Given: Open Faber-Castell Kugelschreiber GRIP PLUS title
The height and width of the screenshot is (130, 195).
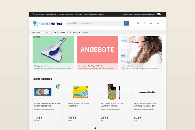Looking at the screenshot, I should pyautogui.click(x=145, y=105).
